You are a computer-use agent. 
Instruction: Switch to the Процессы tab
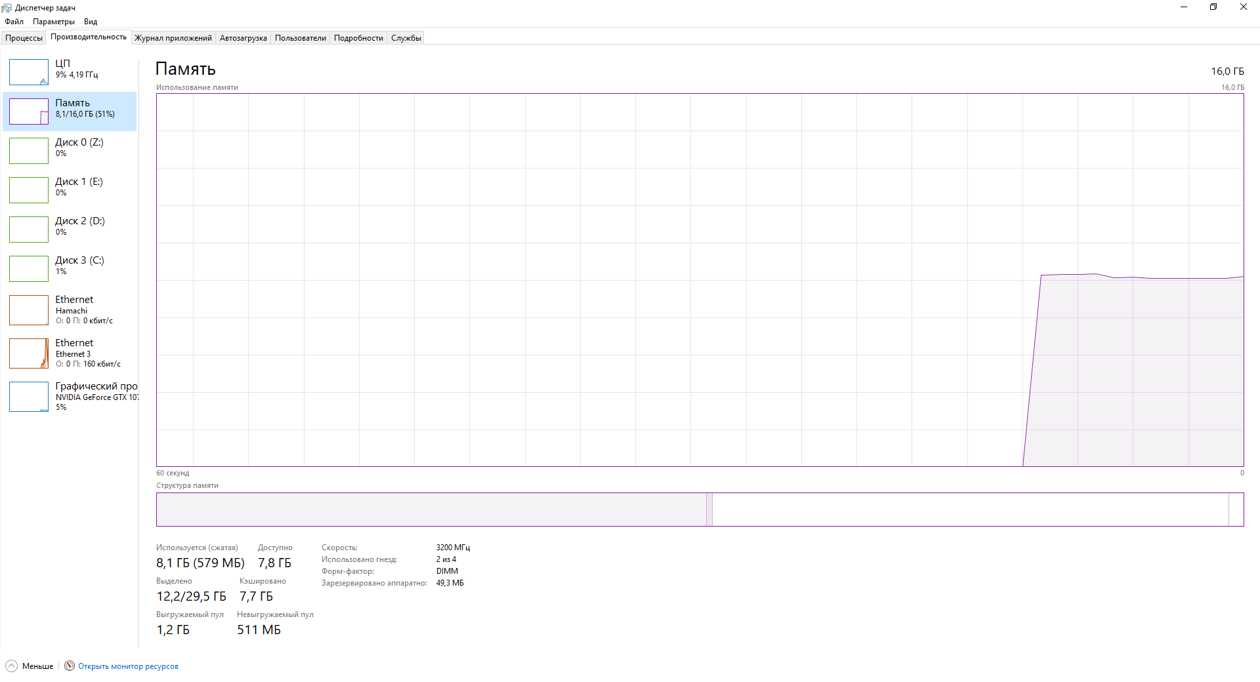point(24,38)
